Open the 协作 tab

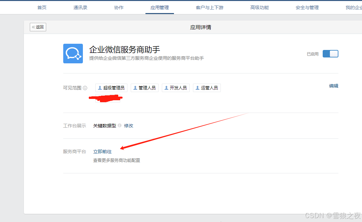point(119,8)
